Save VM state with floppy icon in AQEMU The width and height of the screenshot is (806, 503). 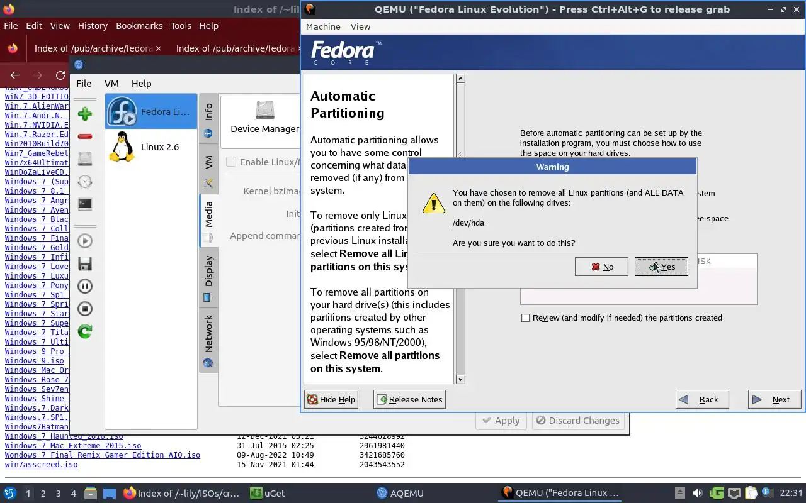point(85,263)
